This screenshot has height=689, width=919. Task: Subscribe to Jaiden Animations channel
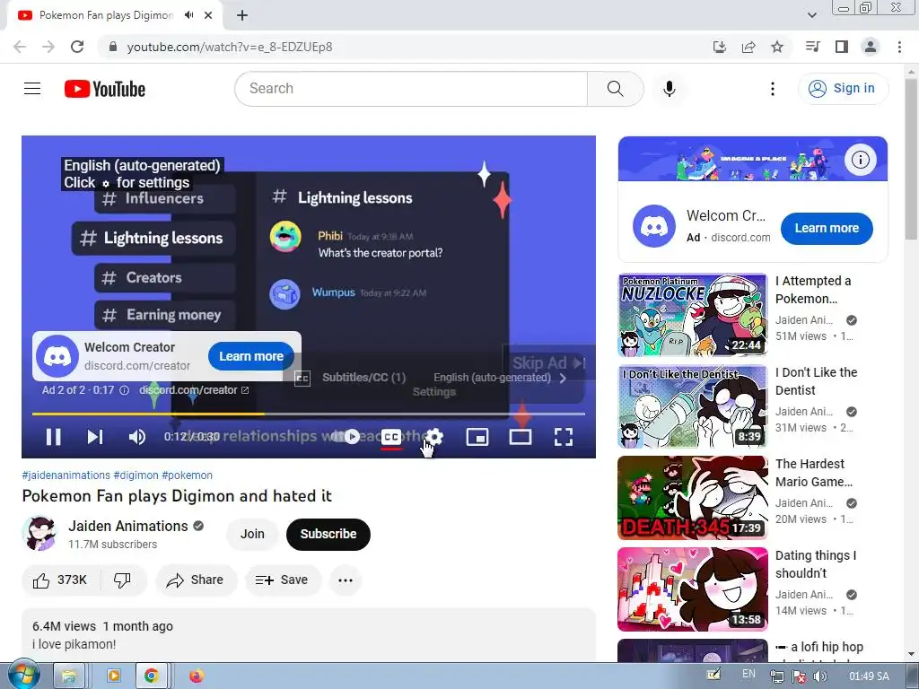(328, 535)
